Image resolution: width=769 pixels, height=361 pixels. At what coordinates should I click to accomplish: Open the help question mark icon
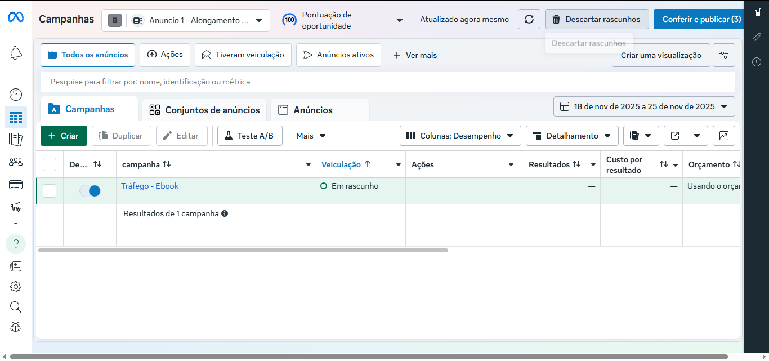pyautogui.click(x=16, y=244)
